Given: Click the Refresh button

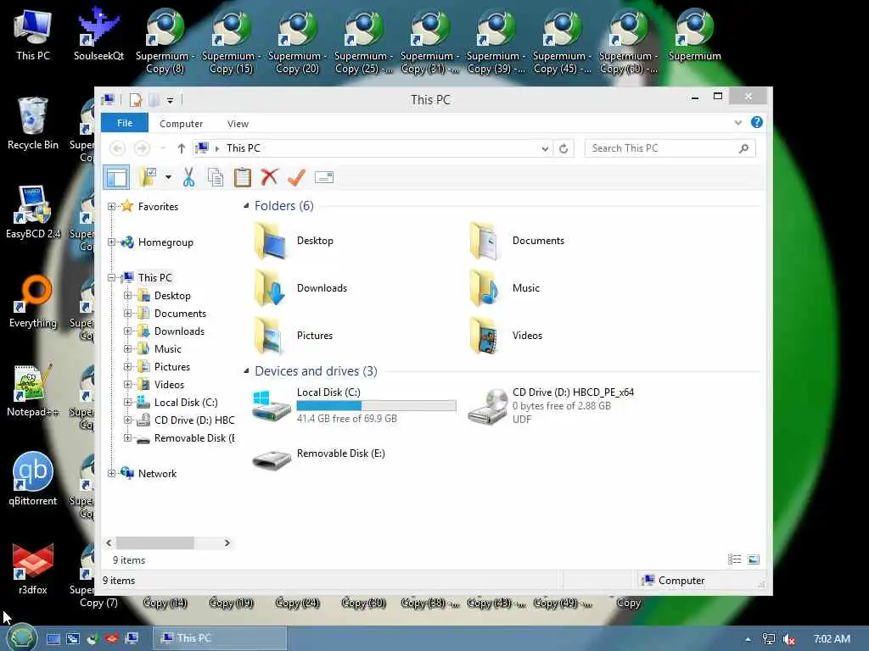Looking at the screenshot, I should [x=563, y=148].
